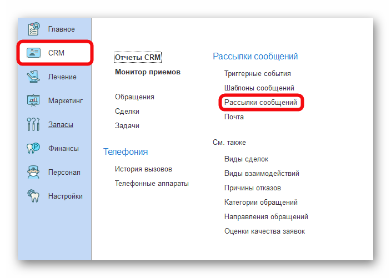Open Триггерные события
Viewport: 391px width, 278px height.
pos(258,74)
